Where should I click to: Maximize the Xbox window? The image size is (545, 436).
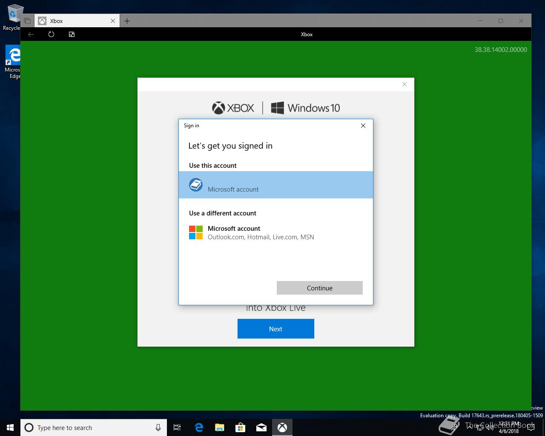point(501,21)
